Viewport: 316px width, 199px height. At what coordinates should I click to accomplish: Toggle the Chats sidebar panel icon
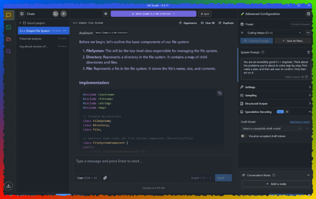click(22, 14)
